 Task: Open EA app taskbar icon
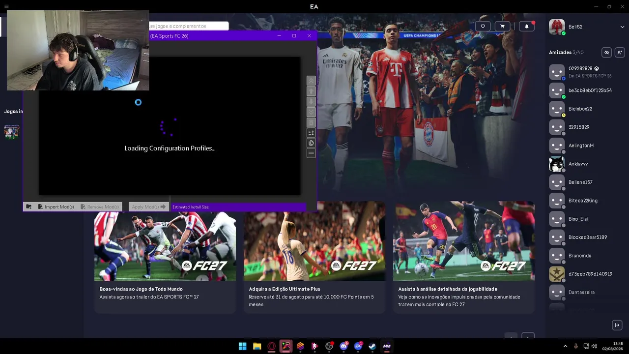[358, 346]
